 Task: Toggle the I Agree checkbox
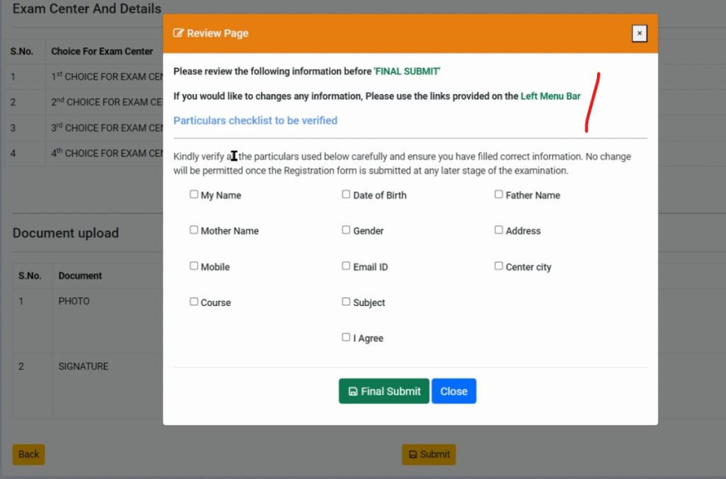coord(346,338)
